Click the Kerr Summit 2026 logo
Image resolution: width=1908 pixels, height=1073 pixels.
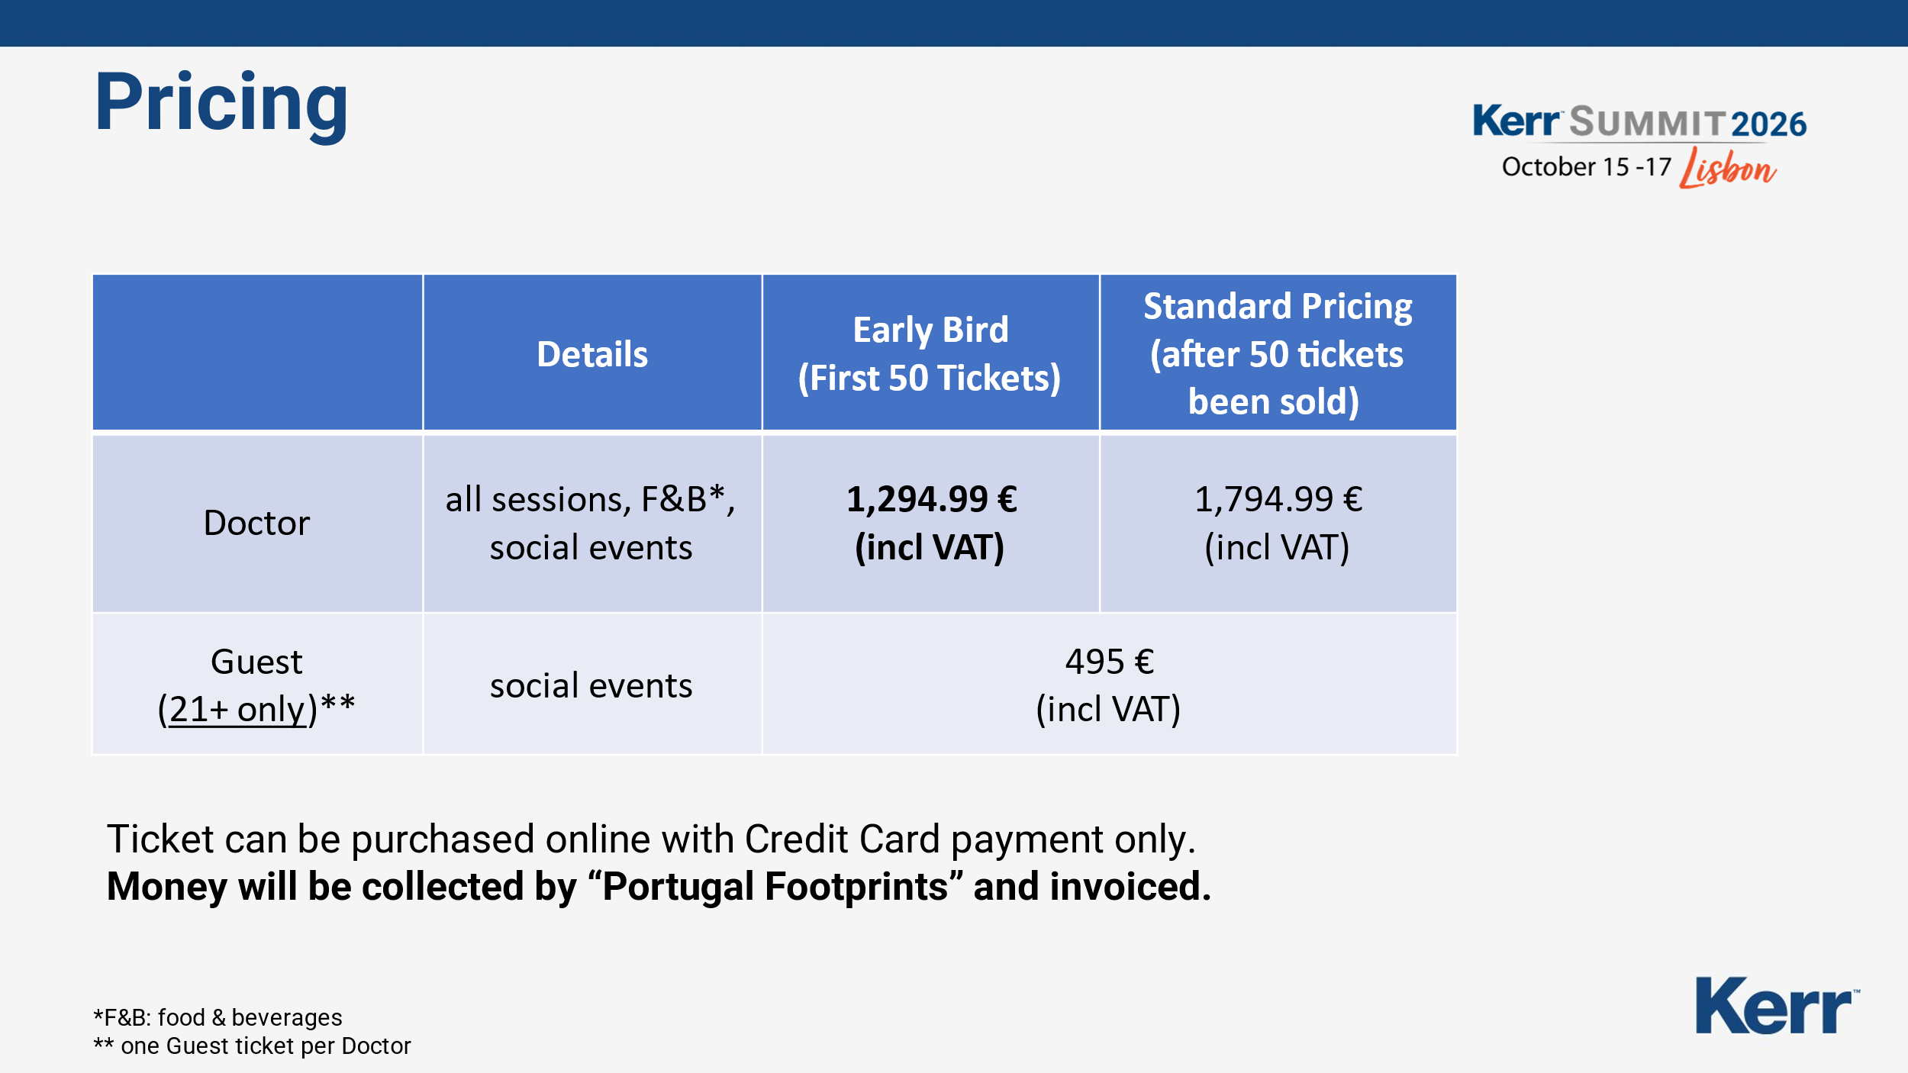[1639, 123]
